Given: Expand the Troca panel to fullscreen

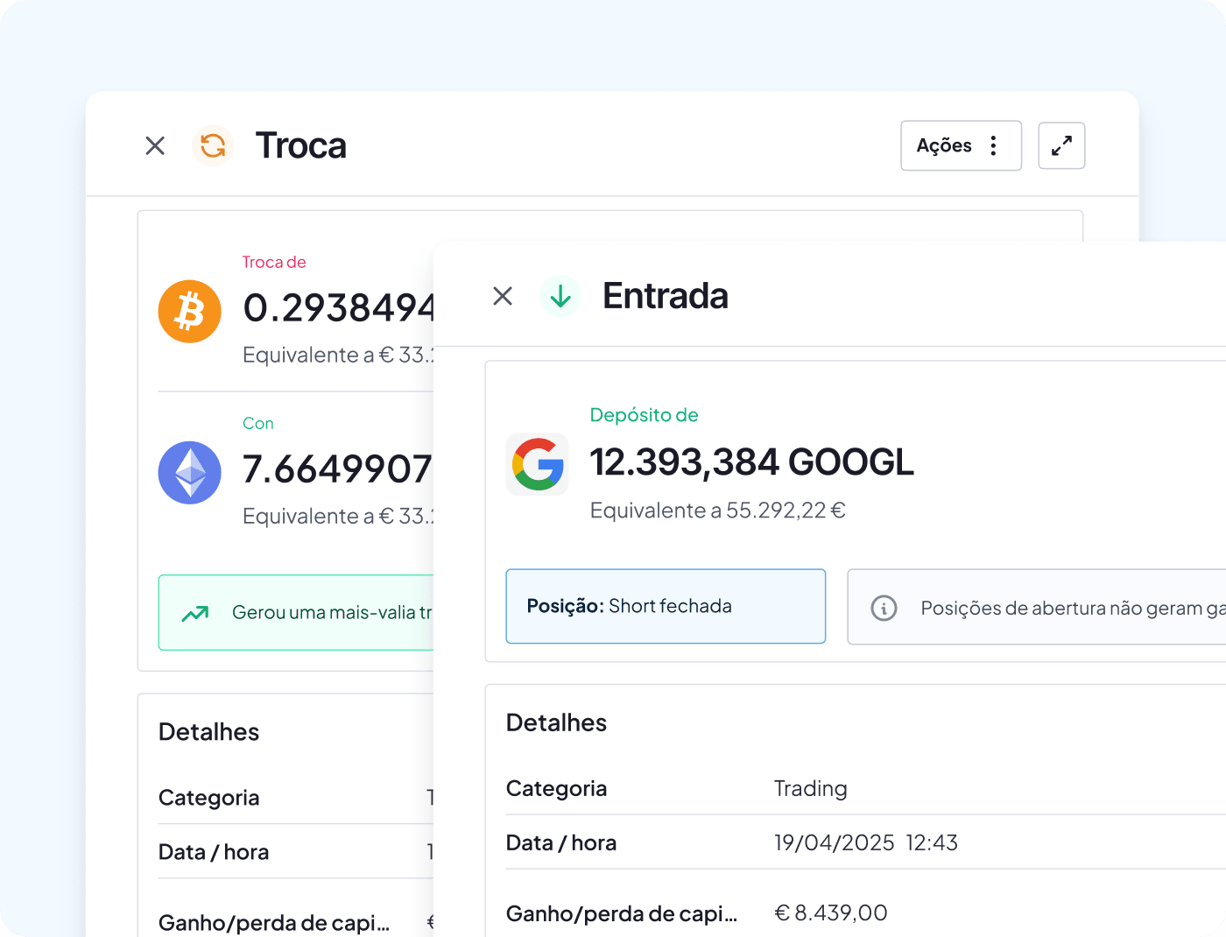Looking at the screenshot, I should click(1061, 145).
